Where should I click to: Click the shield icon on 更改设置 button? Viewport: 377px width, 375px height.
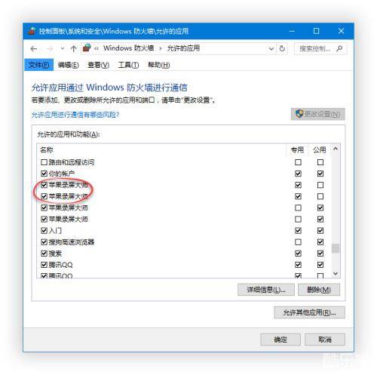(299, 114)
